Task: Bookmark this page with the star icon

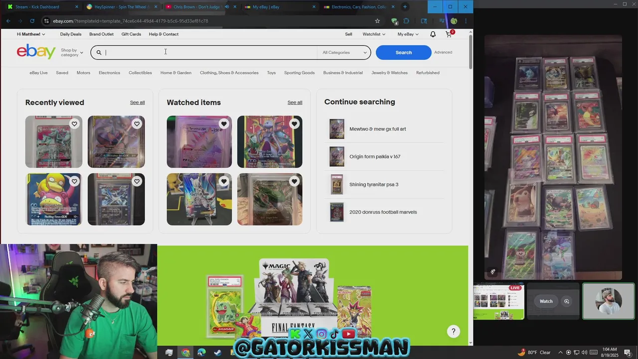Action: [377, 21]
